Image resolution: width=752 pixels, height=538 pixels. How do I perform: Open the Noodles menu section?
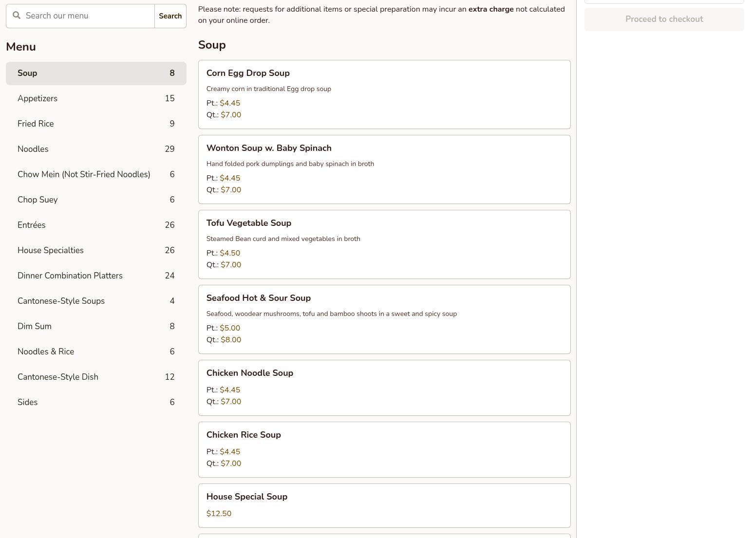pyautogui.click(x=96, y=149)
